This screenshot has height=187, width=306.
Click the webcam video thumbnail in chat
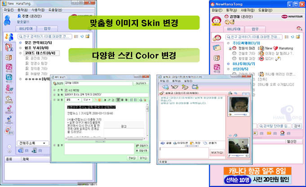pyautogui.click(x=238, y=104)
